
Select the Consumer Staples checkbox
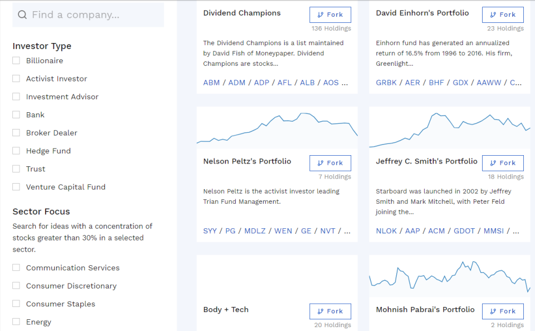pos(16,304)
